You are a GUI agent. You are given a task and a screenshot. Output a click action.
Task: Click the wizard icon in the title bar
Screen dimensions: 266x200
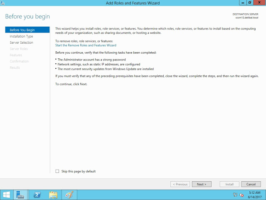3,3
